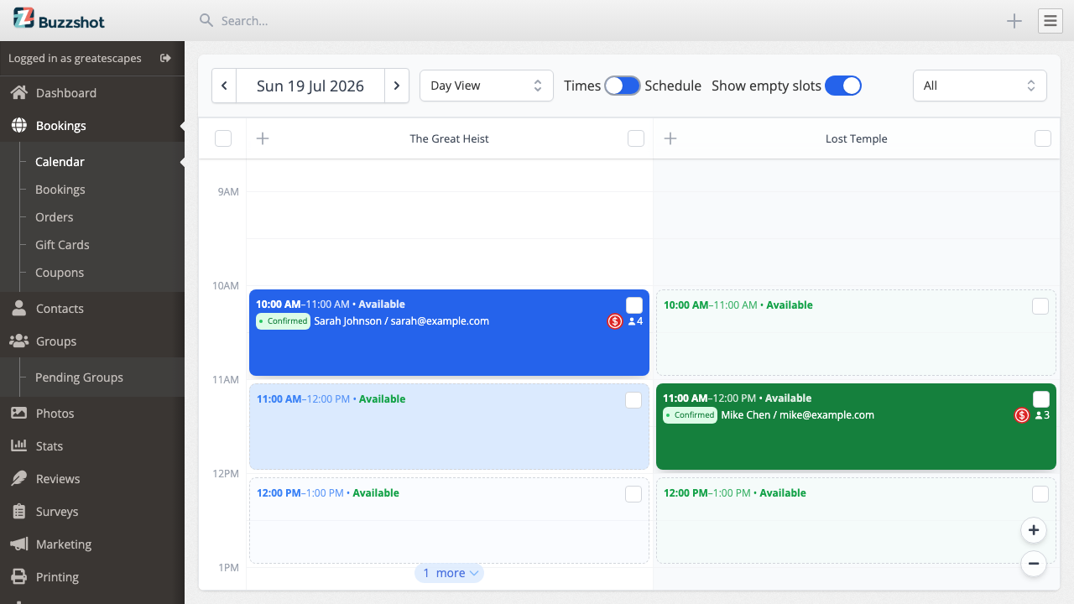Open the date picker Sun 19 Jul 2026

[310, 86]
